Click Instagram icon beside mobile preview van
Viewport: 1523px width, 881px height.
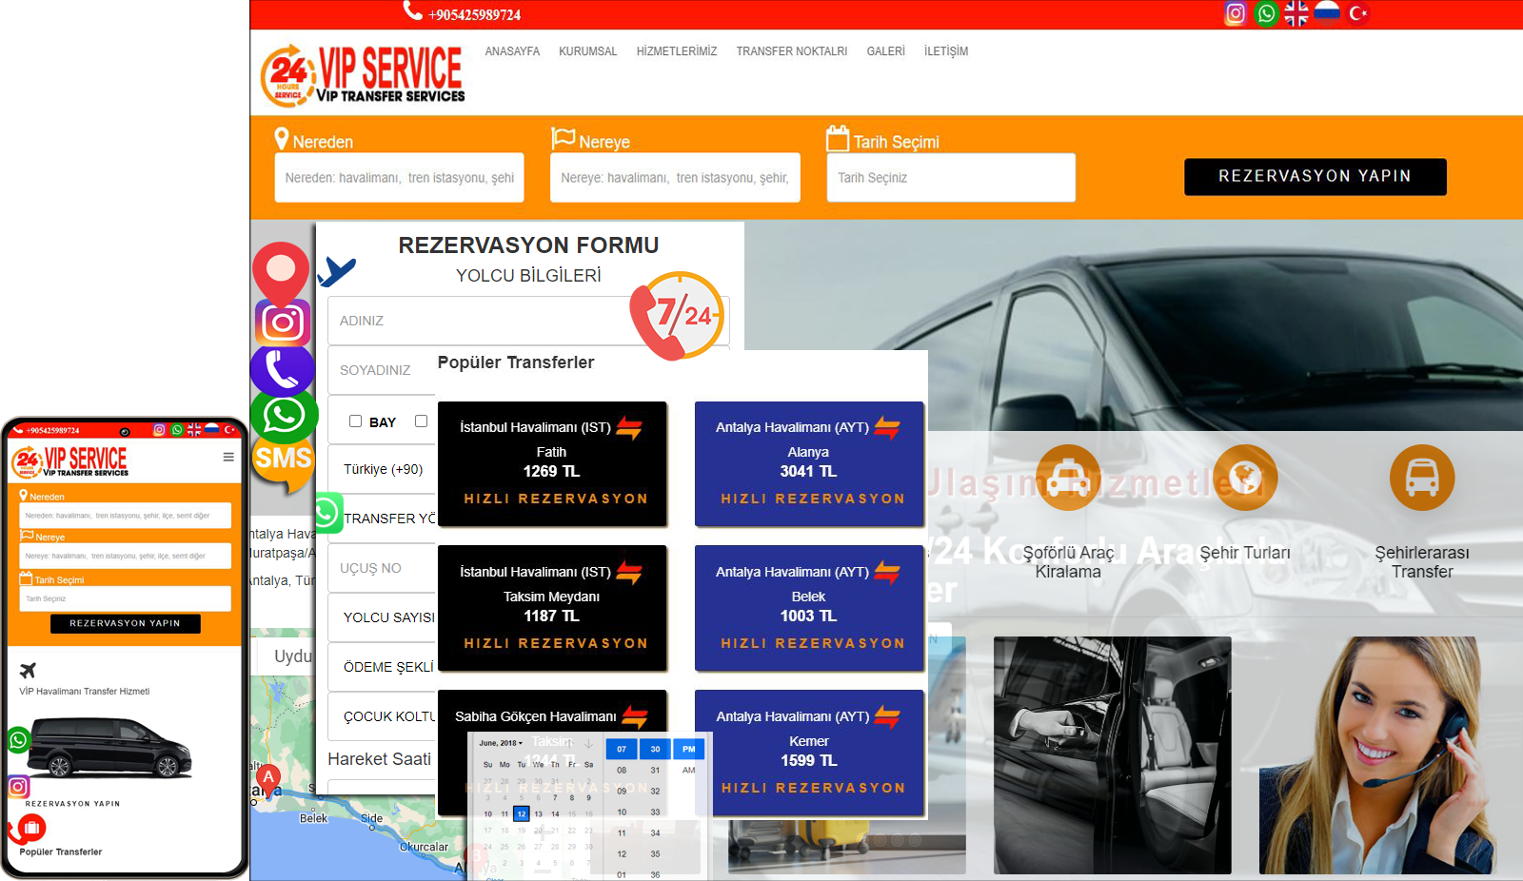18,787
